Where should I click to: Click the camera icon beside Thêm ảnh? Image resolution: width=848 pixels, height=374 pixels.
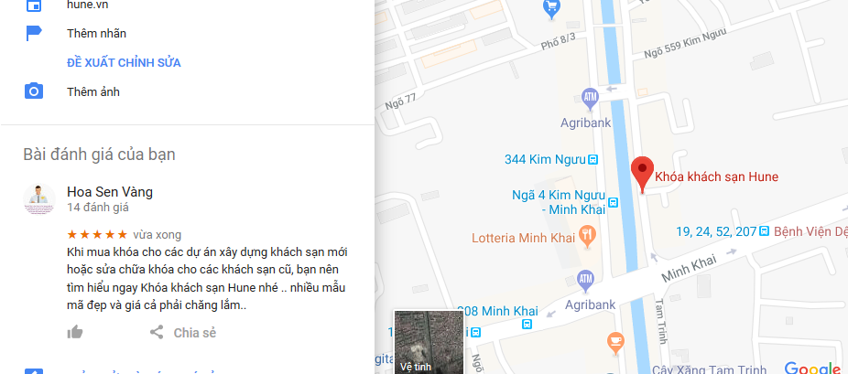point(34,91)
